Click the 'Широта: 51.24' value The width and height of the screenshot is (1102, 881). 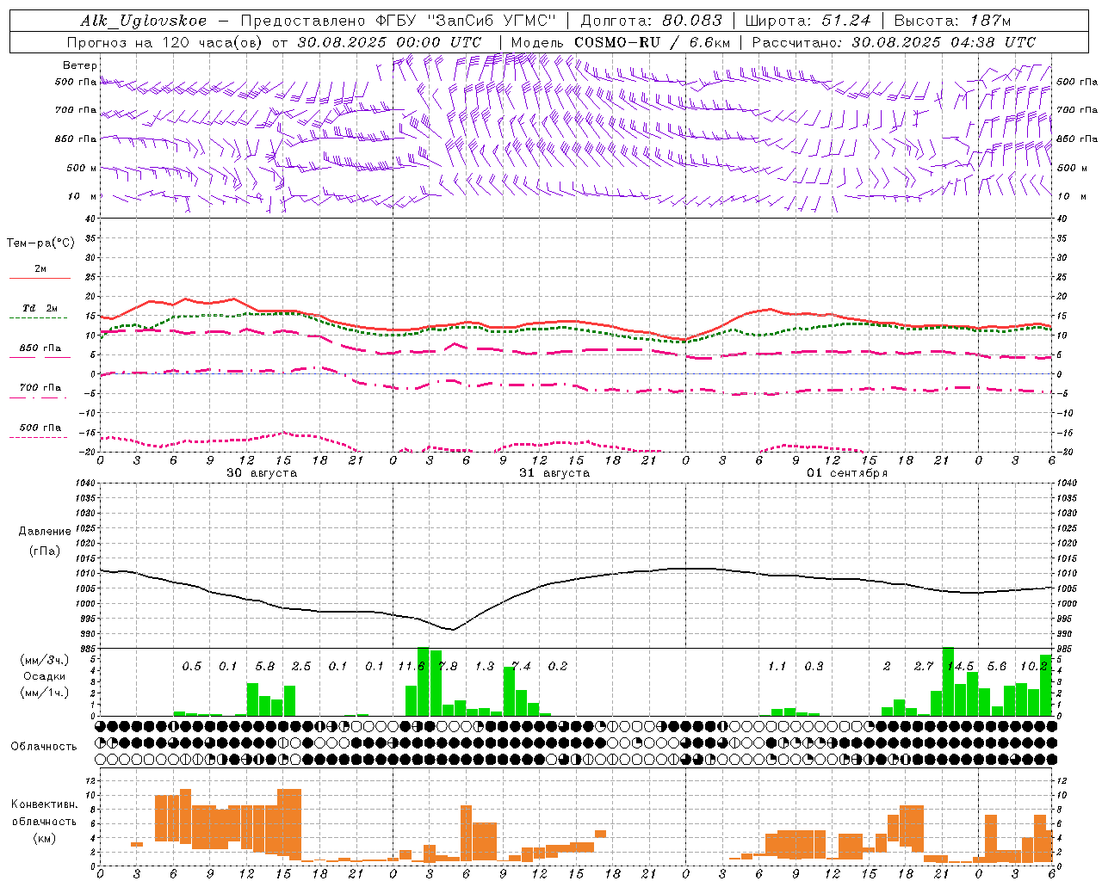(808, 21)
